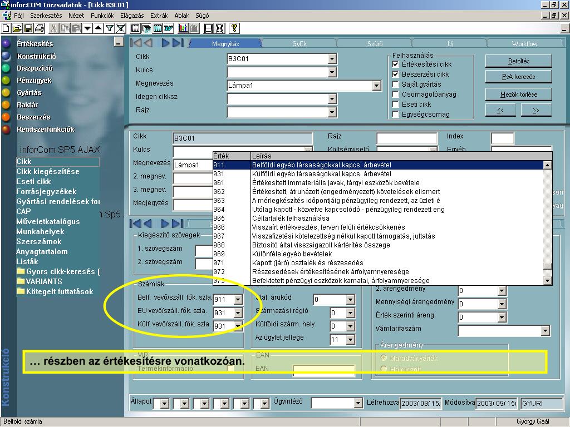Go to next record in upper navigator

coord(165,43)
